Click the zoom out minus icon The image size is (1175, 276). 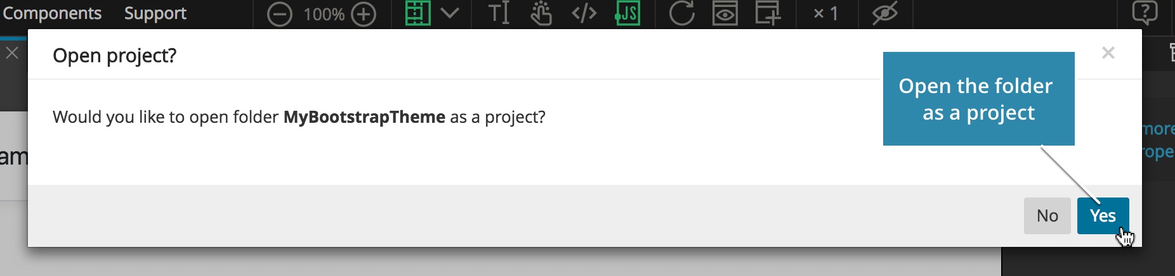click(279, 14)
